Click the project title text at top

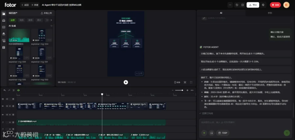pyautogui.click(x=62, y=5)
